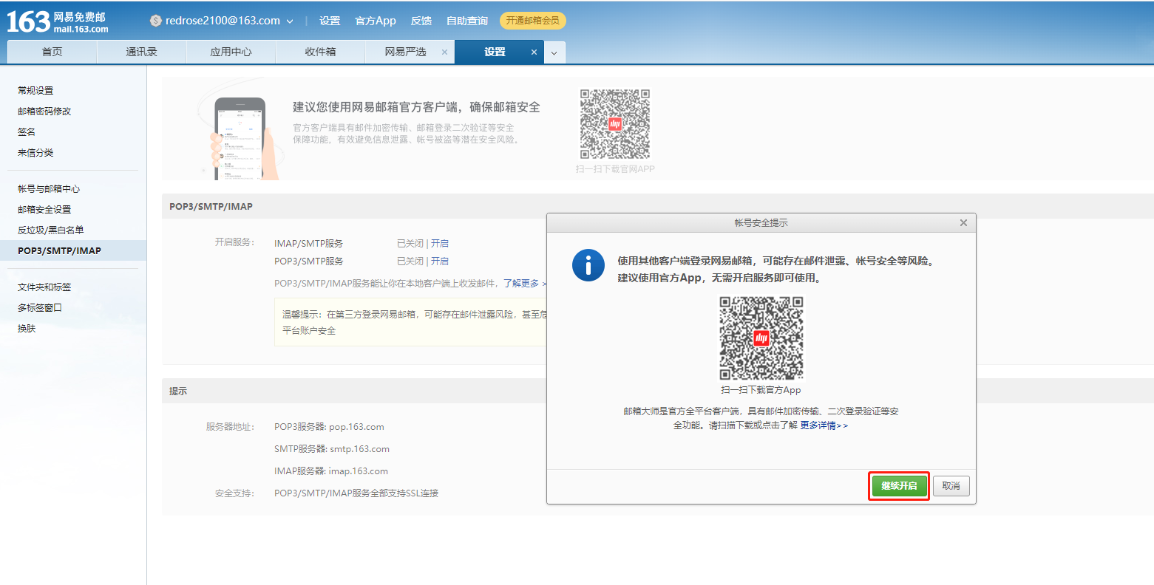This screenshot has width=1154, height=585.
Task: Click the 开通邮箱会员 pill button
Action: point(532,21)
